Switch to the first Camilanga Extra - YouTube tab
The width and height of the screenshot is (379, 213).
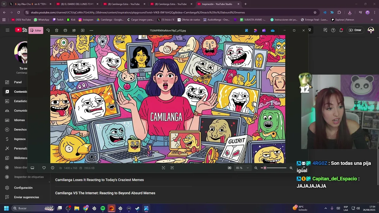pyautogui.click(x=124, y=4)
